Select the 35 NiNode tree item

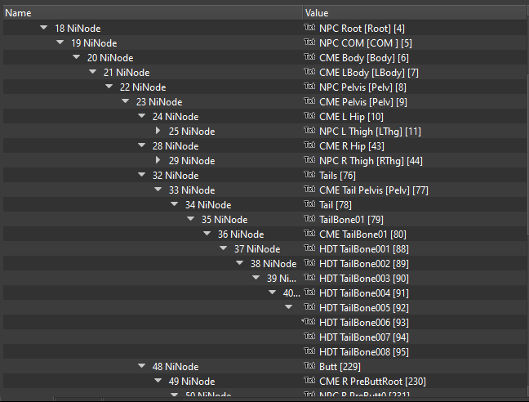(x=224, y=220)
